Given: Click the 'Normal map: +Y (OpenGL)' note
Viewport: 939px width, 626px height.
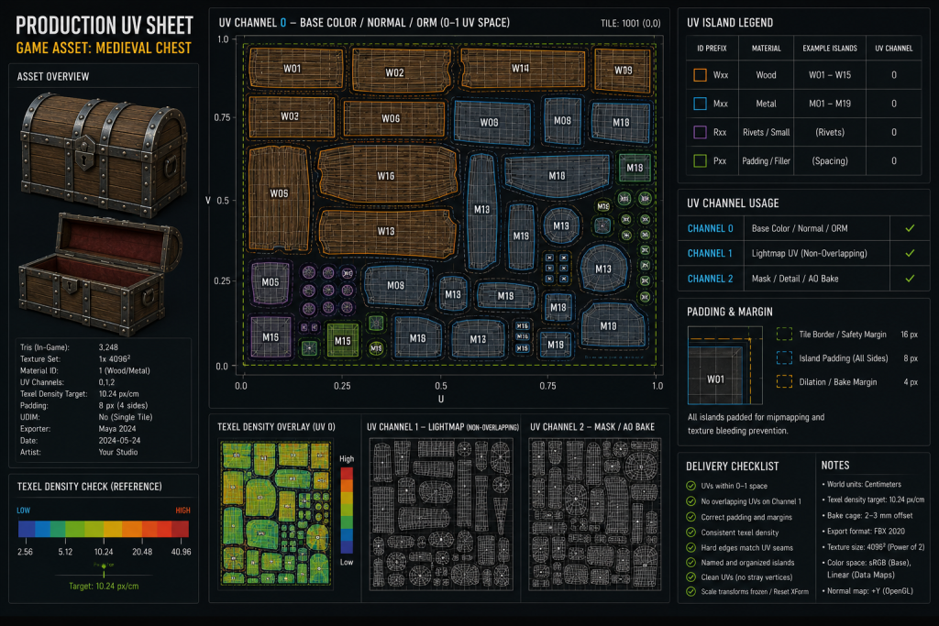Looking at the screenshot, I should (x=869, y=590).
